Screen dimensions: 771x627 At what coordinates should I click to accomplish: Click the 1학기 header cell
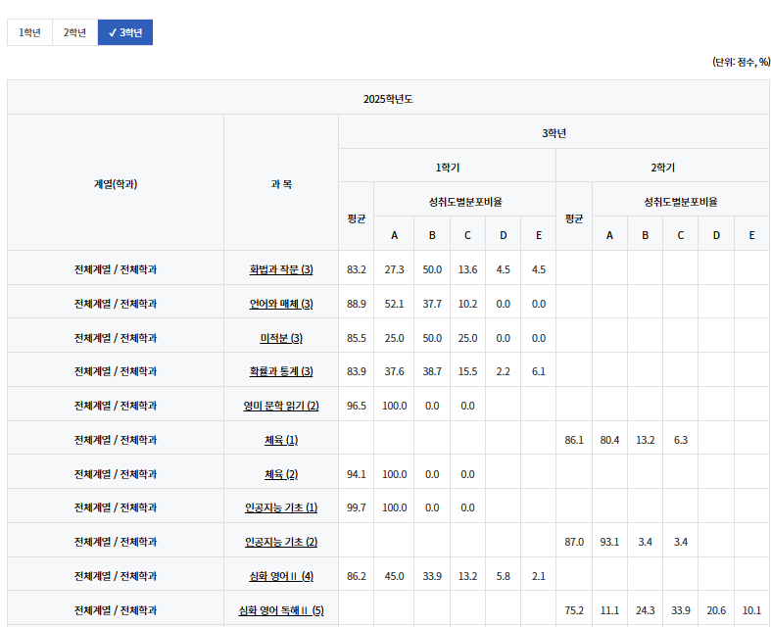click(447, 168)
